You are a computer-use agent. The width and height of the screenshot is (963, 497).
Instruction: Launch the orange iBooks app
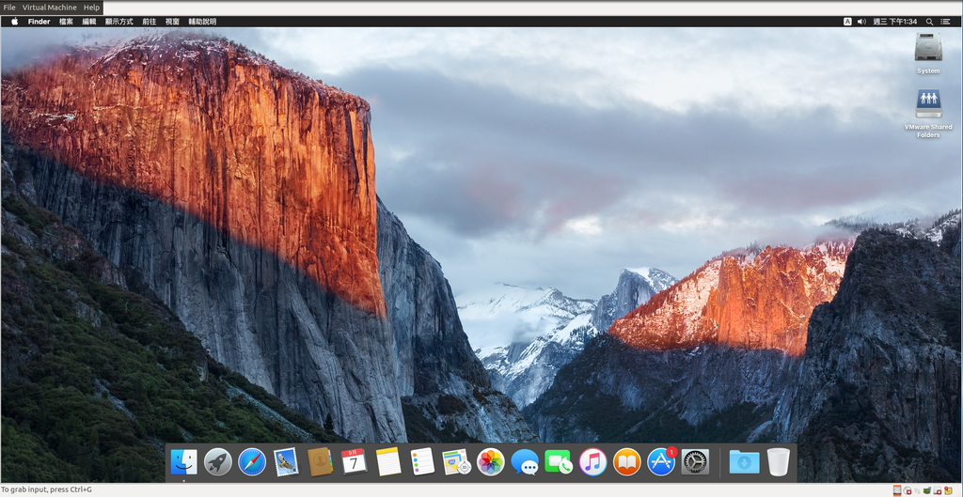point(627,462)
